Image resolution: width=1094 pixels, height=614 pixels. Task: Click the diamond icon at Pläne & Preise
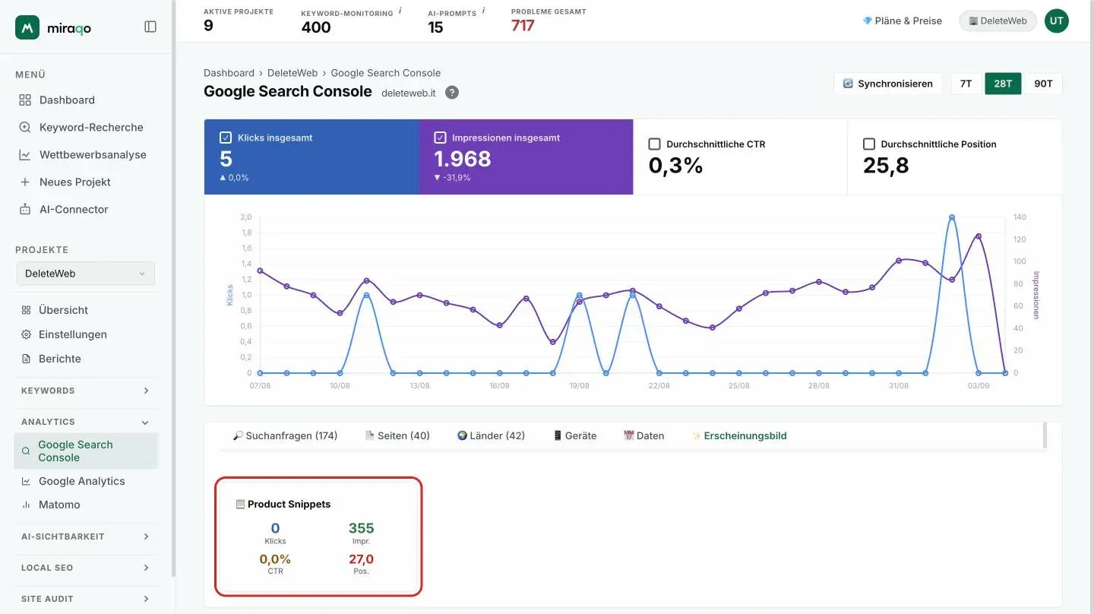868,21
